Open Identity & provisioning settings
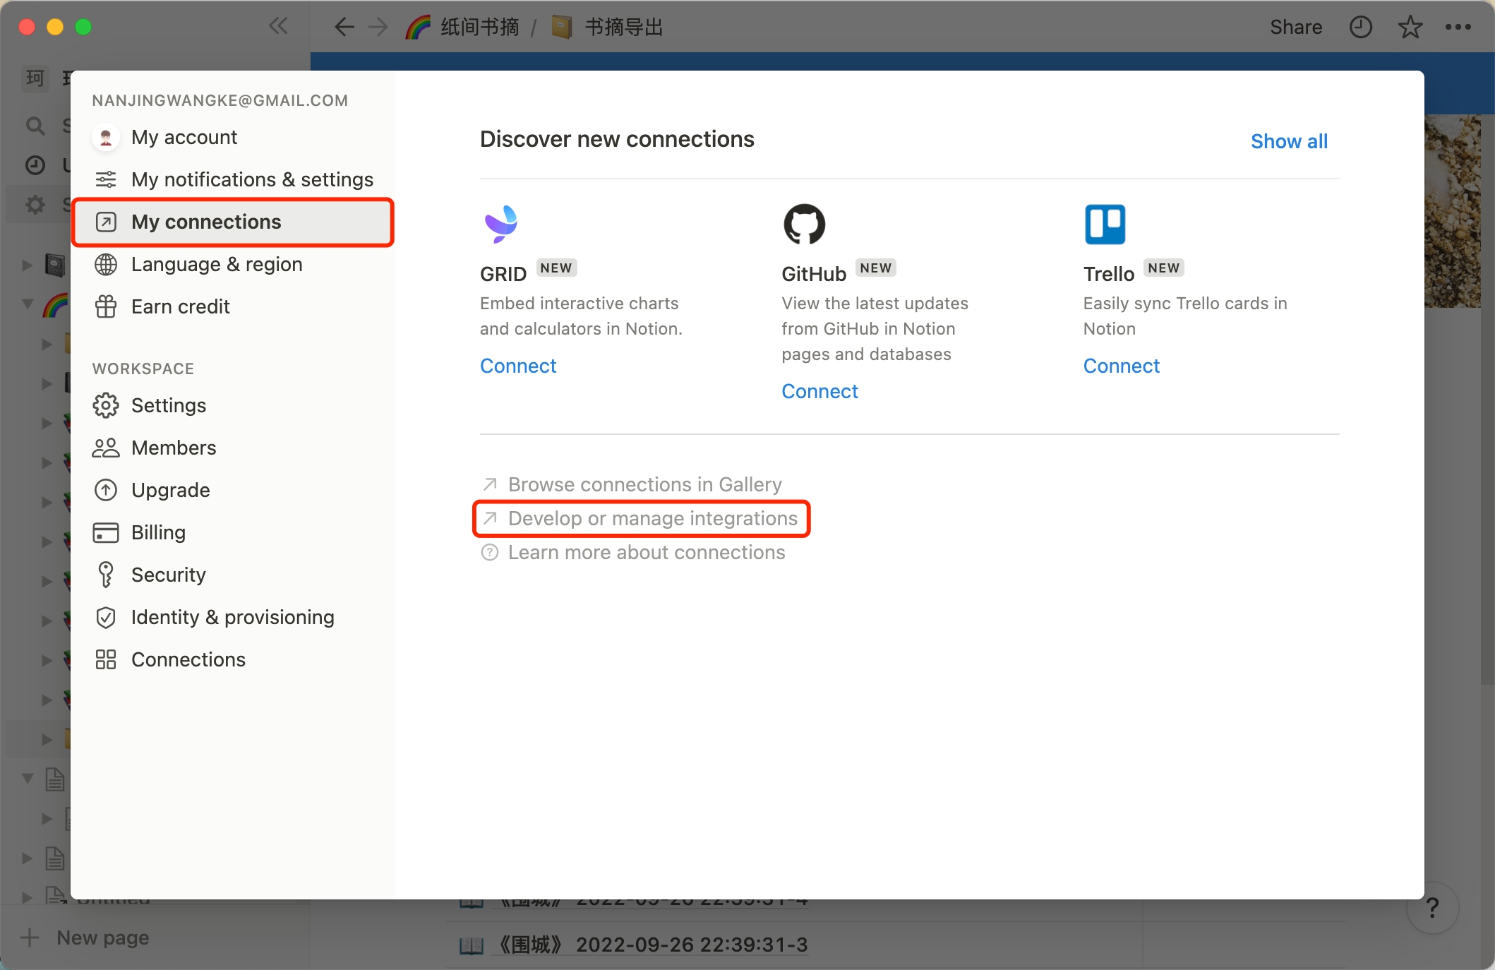 coord(232,617)
